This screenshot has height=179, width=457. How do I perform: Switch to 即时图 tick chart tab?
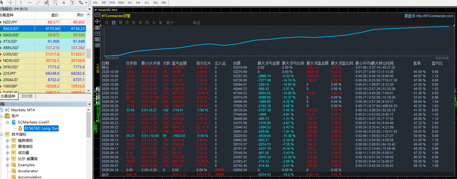tap(27, 96)
